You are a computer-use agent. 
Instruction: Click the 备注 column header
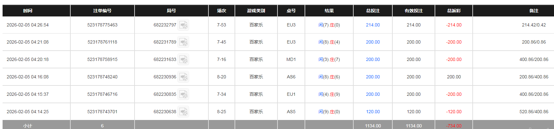[x=534, y=11]
